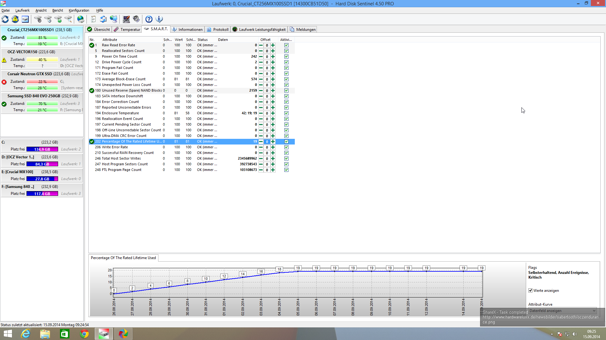Select the Off-Line Uncorrectable Sector Count row
Screen dimensions: 606x340
[x=192, y=130]
